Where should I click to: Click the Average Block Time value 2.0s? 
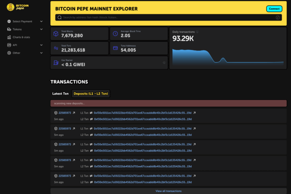[x=126, y=35]
